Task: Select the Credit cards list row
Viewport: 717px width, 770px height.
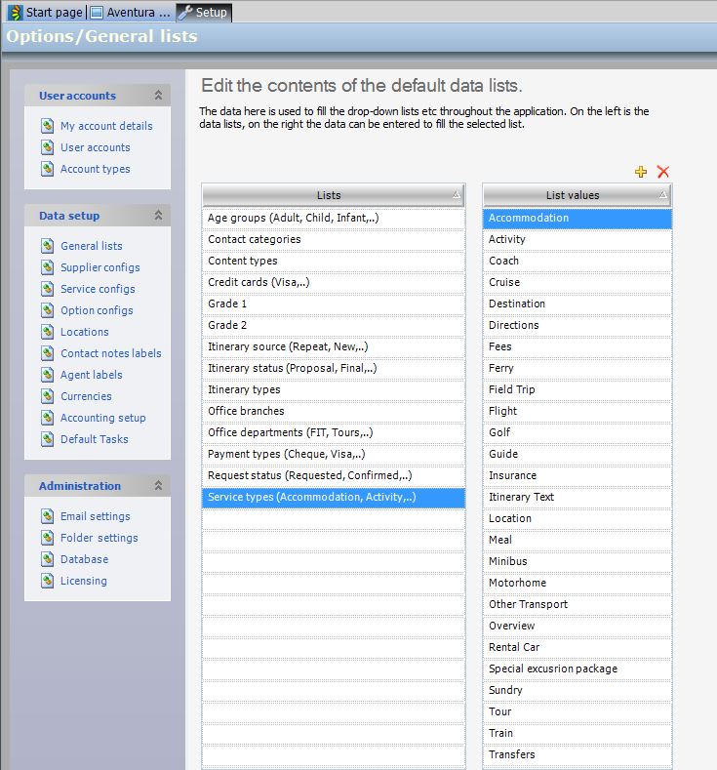Action: 333,282
